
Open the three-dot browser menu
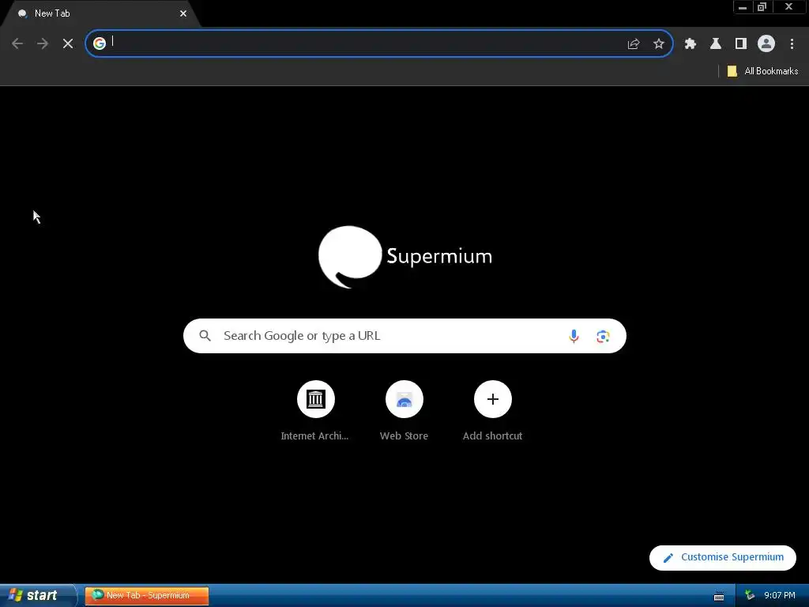(x=792, y=44)
